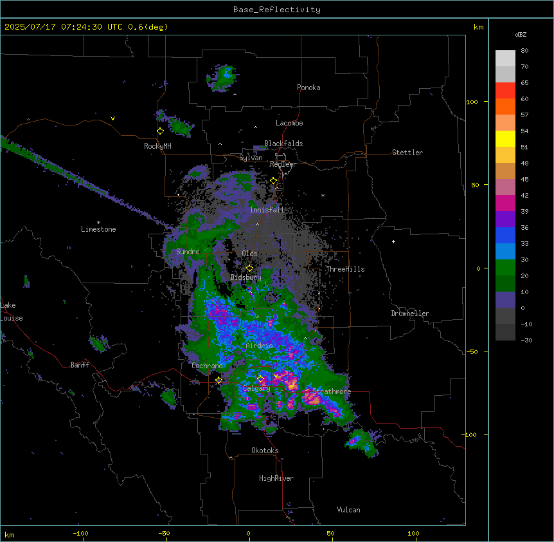Pick the orange 60-57 dBZ legend swatch
Screen dimensions: 554x542
[505, 106]
